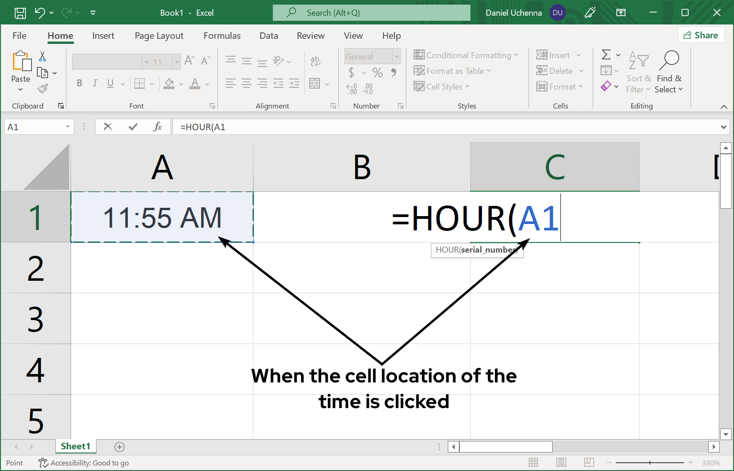Switch to Normal view in status bar
The height and width of the screenshot is (471, 734).
pyautogui.click(x=533, y=462)
